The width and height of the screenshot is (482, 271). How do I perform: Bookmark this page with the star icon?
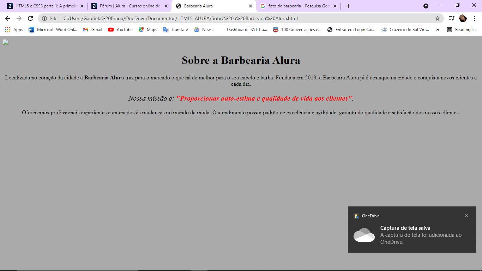coord(438,18)
